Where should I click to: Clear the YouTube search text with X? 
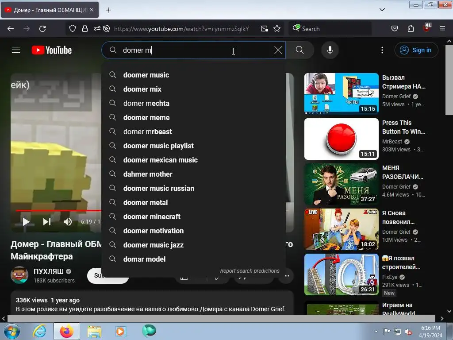click(x=278, y=50)
